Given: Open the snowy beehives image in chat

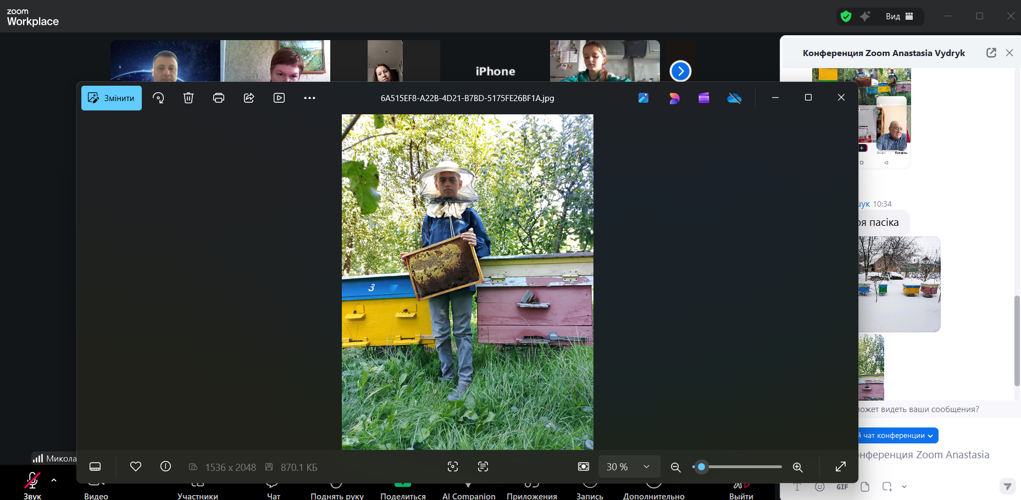Looking at the screenshot, I should 900,284.
